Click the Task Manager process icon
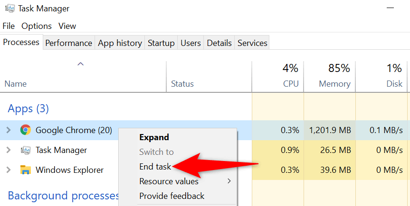This screenshot has width=410, height=206. pos(26,150)
